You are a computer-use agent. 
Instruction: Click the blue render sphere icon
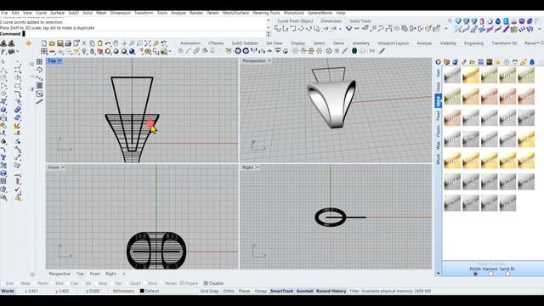(132, 51)
